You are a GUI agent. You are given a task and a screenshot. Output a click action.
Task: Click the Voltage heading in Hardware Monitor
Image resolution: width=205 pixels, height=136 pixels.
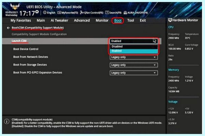point(173,102)
